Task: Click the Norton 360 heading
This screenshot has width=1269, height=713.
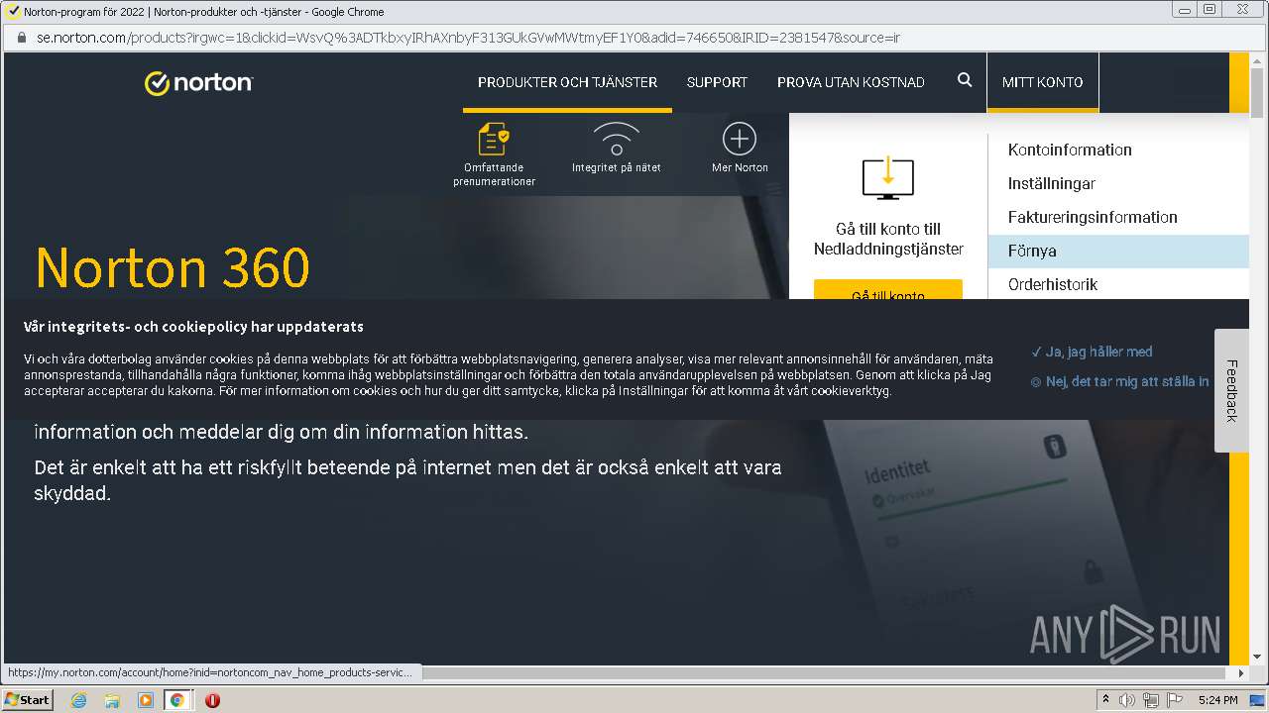Action: 173,267
